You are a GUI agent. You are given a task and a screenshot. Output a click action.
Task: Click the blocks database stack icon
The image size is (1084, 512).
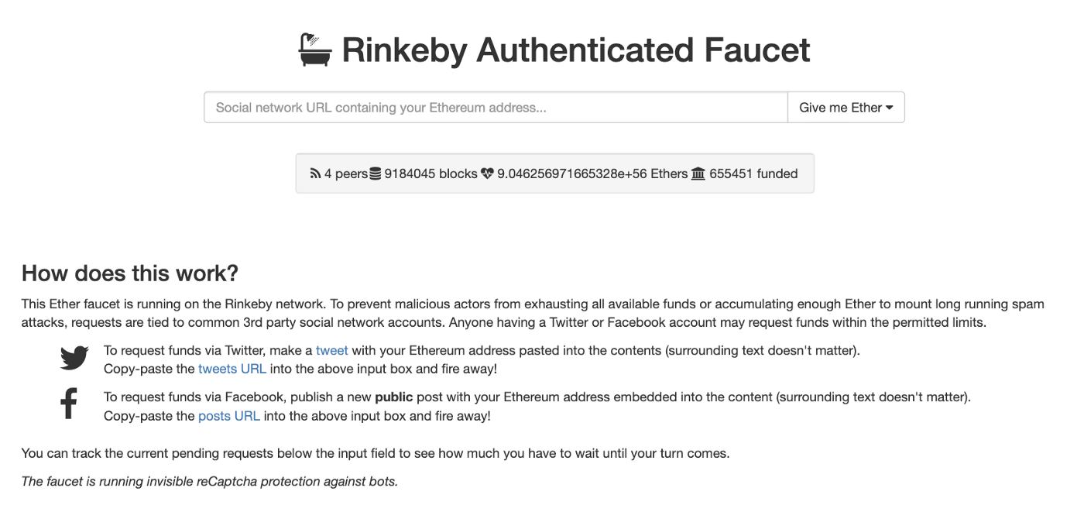pyautogui.click(x=376, y=174)
